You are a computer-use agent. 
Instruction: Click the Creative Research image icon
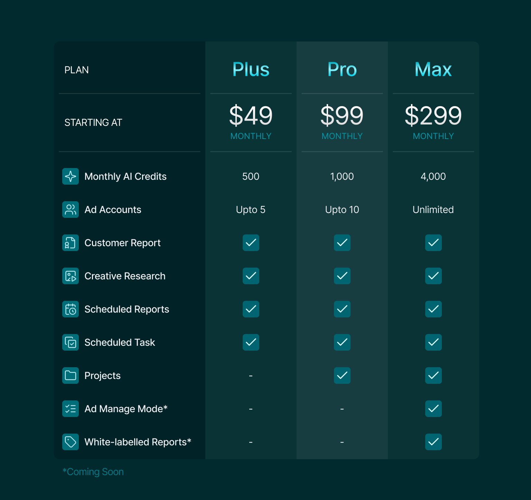point(71,276)
